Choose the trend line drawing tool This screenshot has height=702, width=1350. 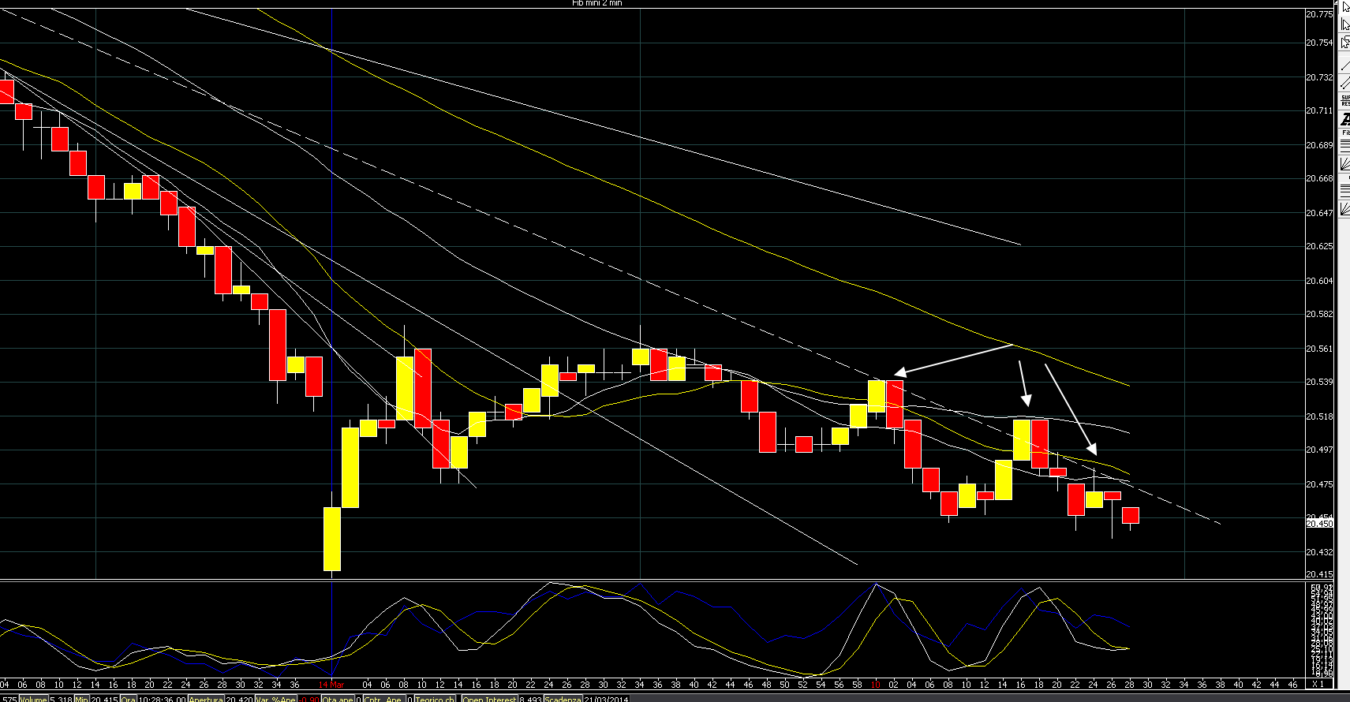pos(1344,65)
